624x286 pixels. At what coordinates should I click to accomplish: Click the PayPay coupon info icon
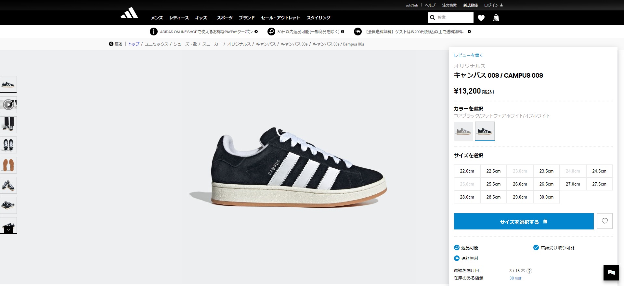pos(154,32)
